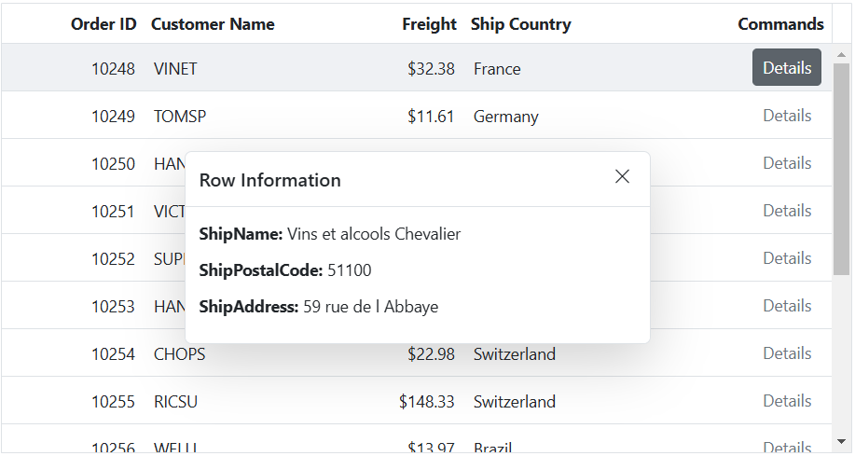
Task: Show Details for order 10251
Action: (787, 210)
